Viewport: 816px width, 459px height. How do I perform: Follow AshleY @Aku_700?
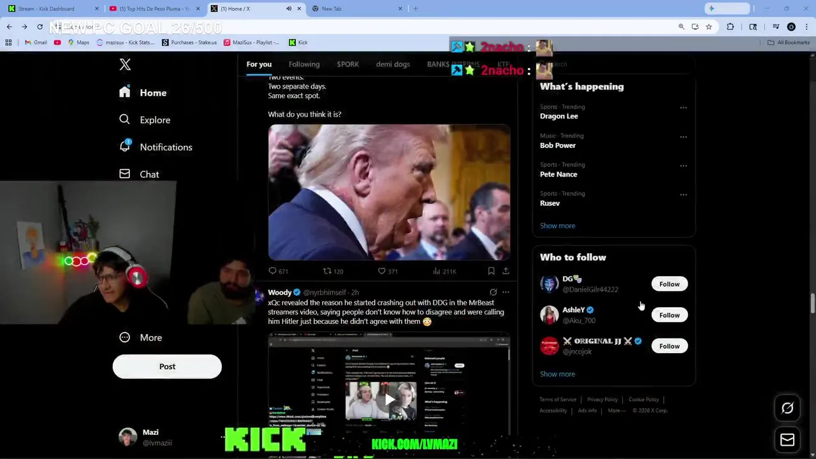click(x=669, y=315)
